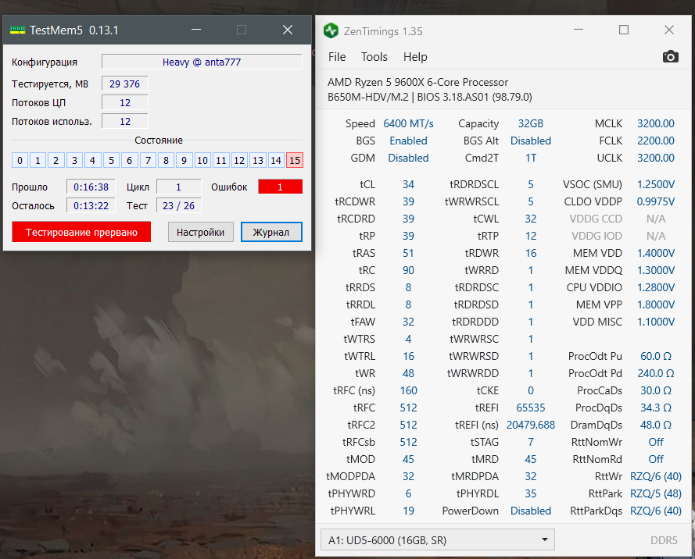Click the tWR value 48
Image resolution: width=695 pixels, height=559 pixels.
(x=408, y=373)
